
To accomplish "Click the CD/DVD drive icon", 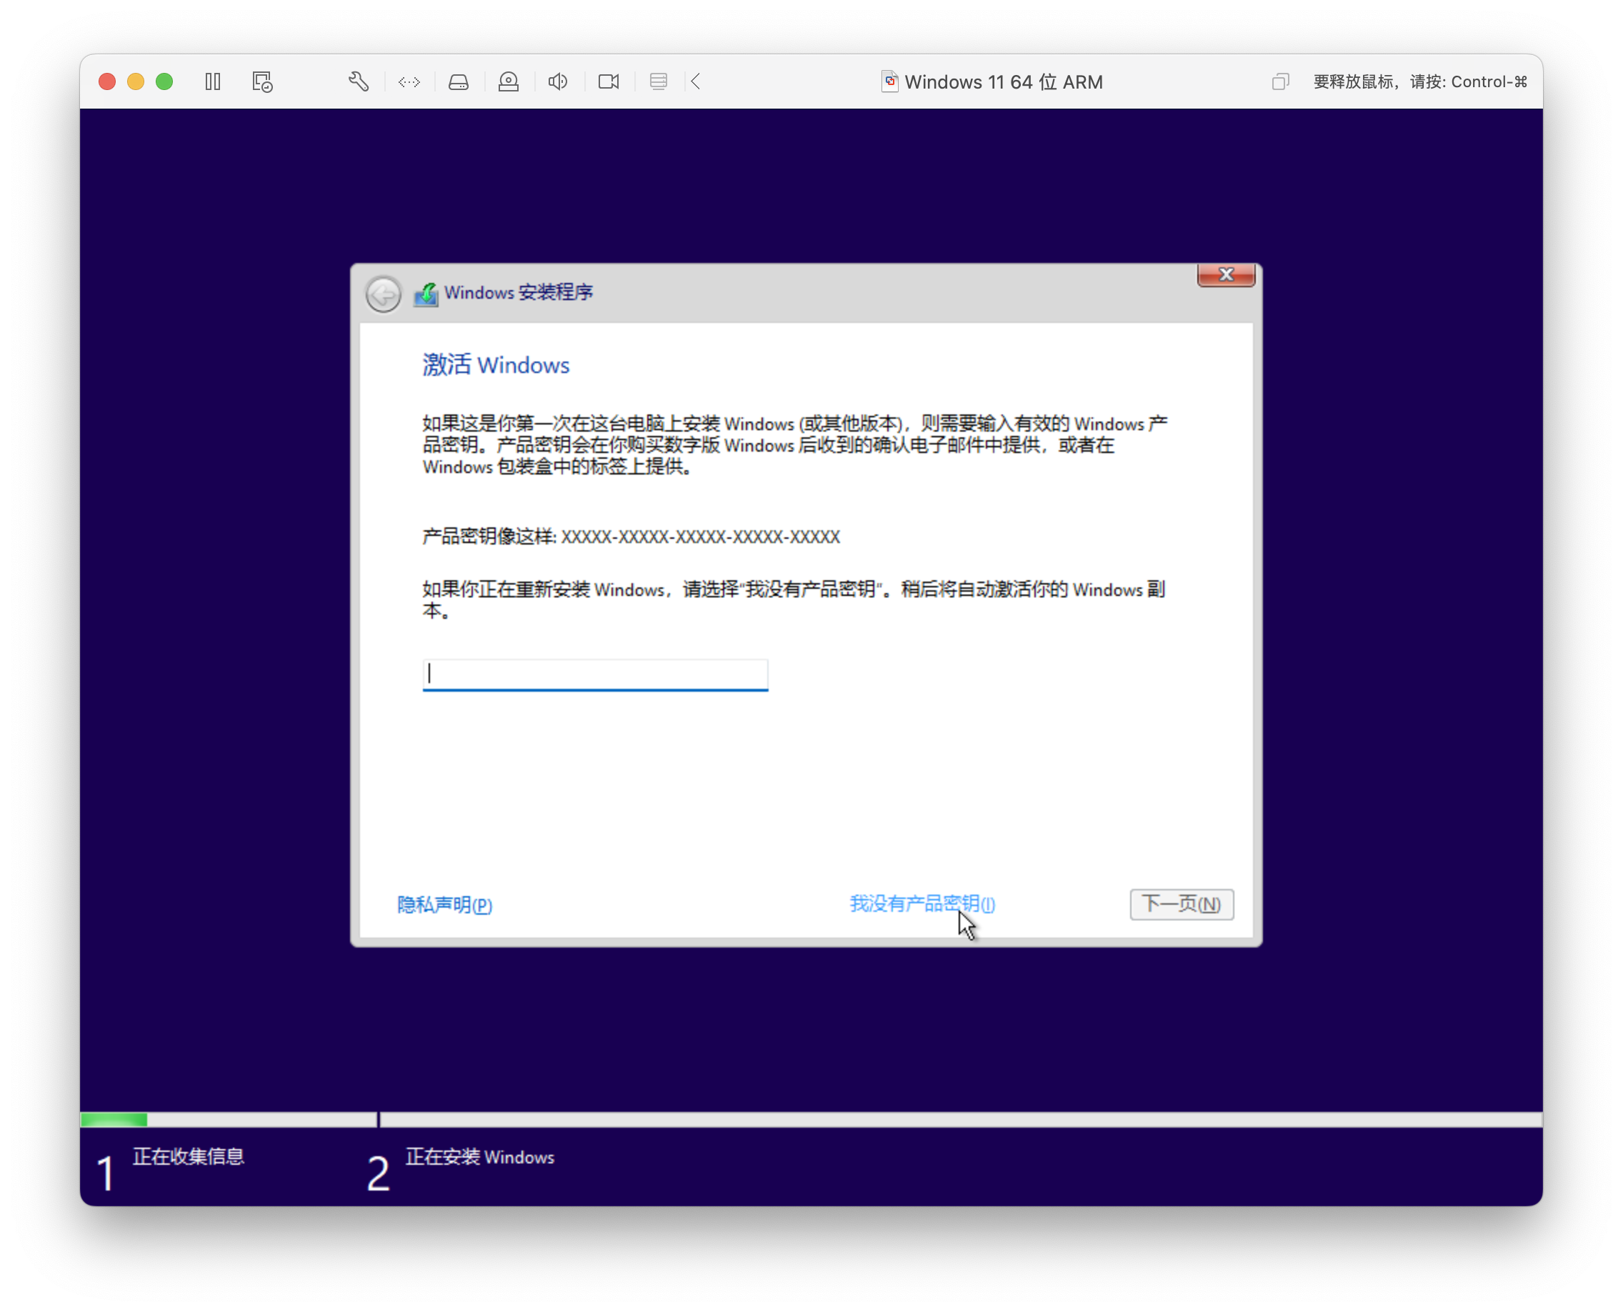I will point(509,81).
